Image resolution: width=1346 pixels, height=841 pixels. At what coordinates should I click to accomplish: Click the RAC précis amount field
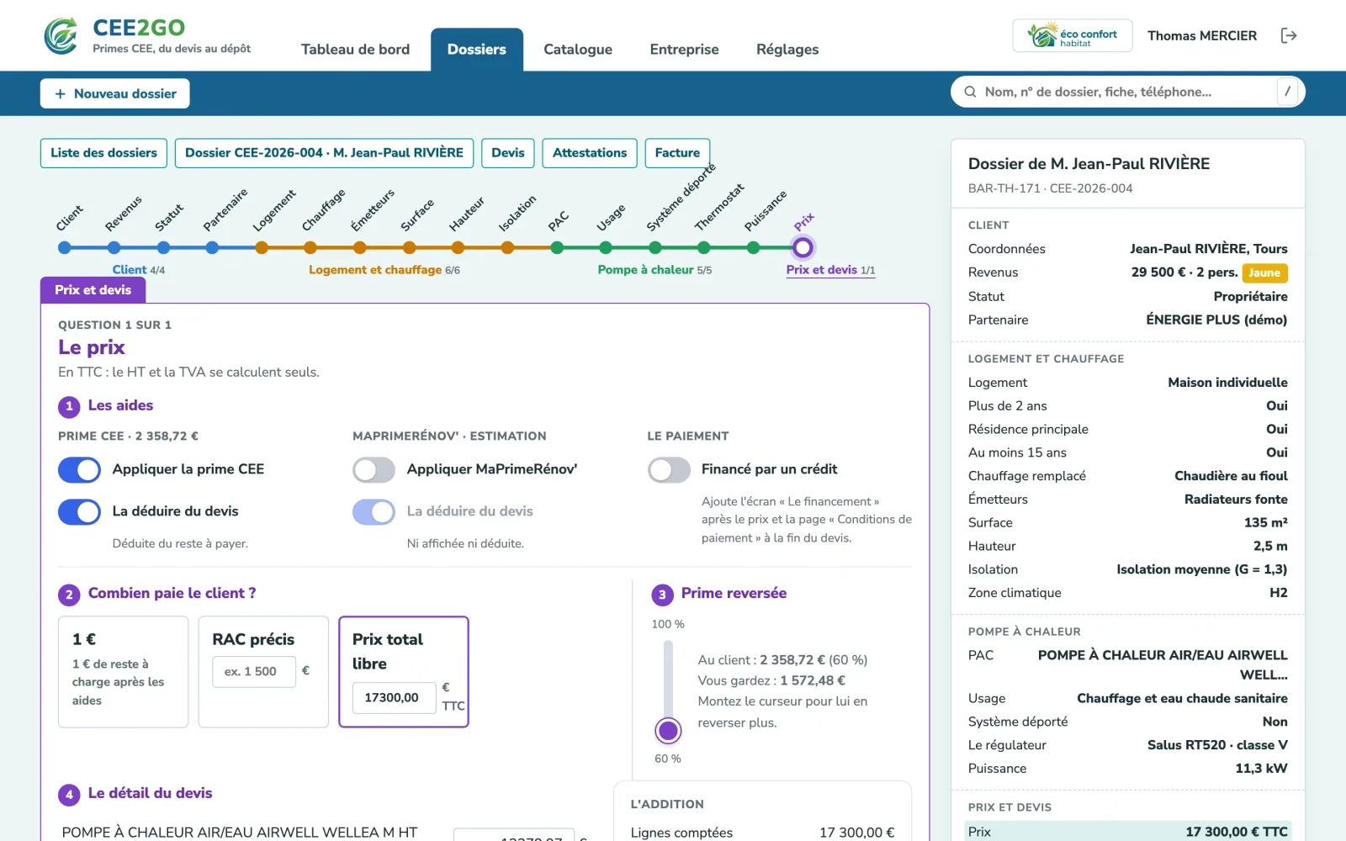(x=254, y=671)
